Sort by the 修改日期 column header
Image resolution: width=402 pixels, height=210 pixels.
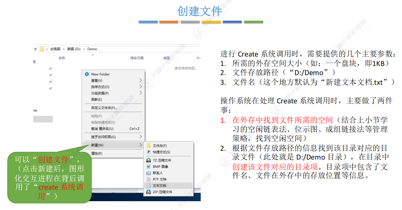point(137,58)
